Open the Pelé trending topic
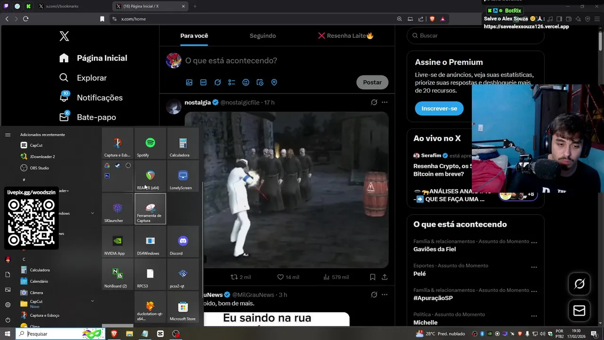This screenshot has width=604, height=340. tap(419, 274)
